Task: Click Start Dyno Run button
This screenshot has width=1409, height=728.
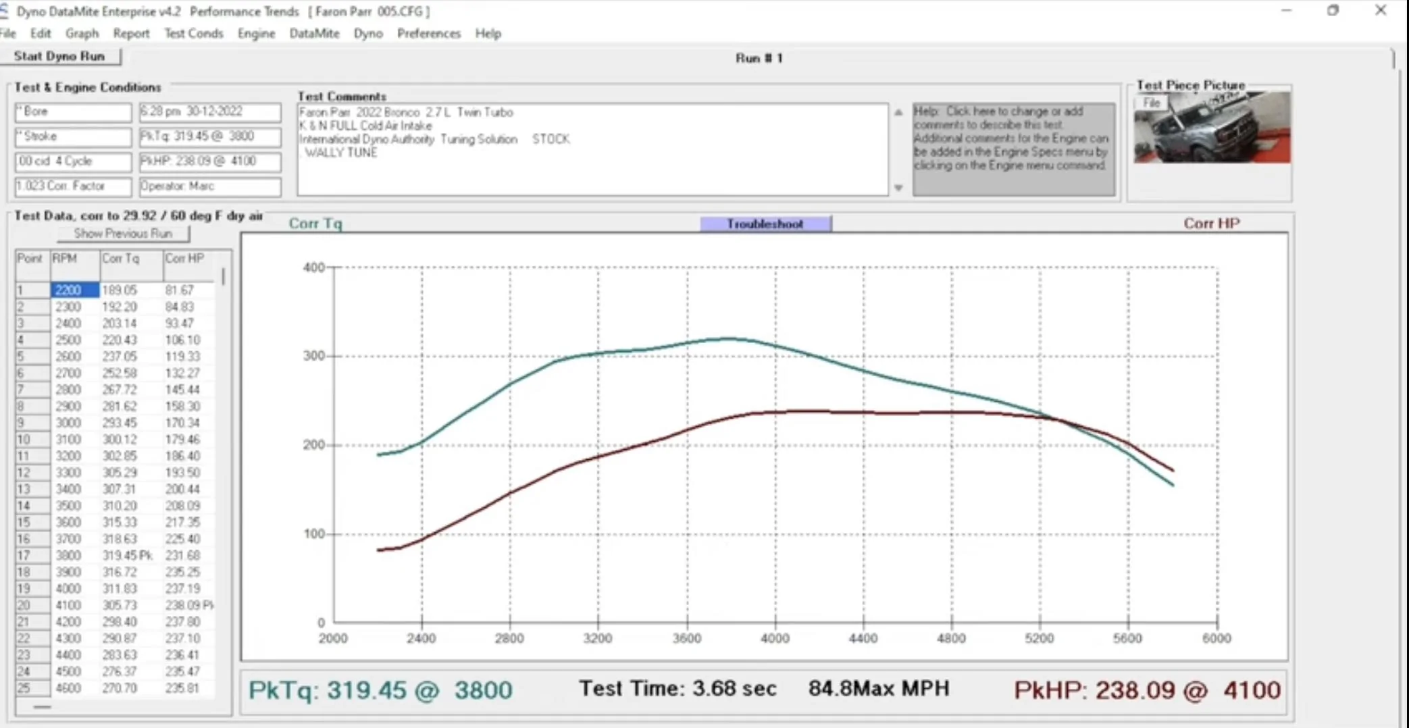Action: click(60, 56)
